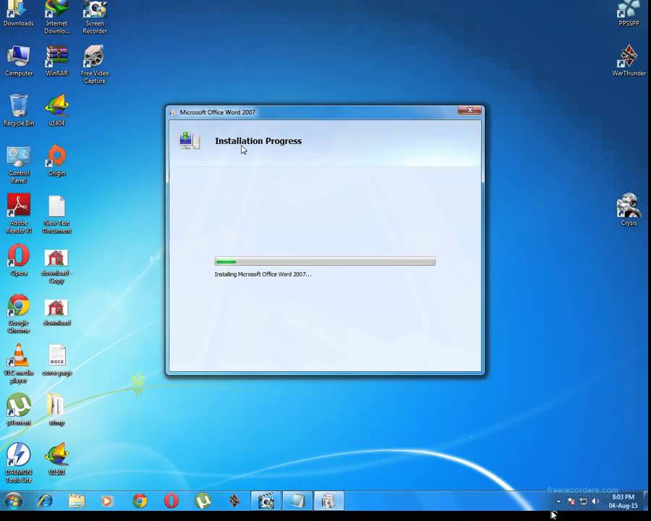Click the setup computer icon beside the heading
The image size is (651, 521).
pyautogui.click(x=190, y=140)
